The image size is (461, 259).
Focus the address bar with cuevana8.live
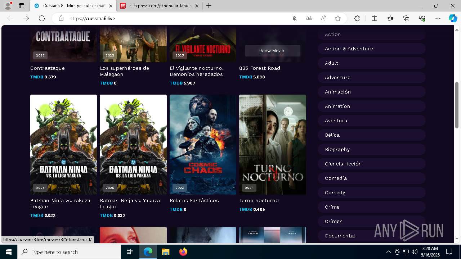pyautogui.click(x=176, y=18)
